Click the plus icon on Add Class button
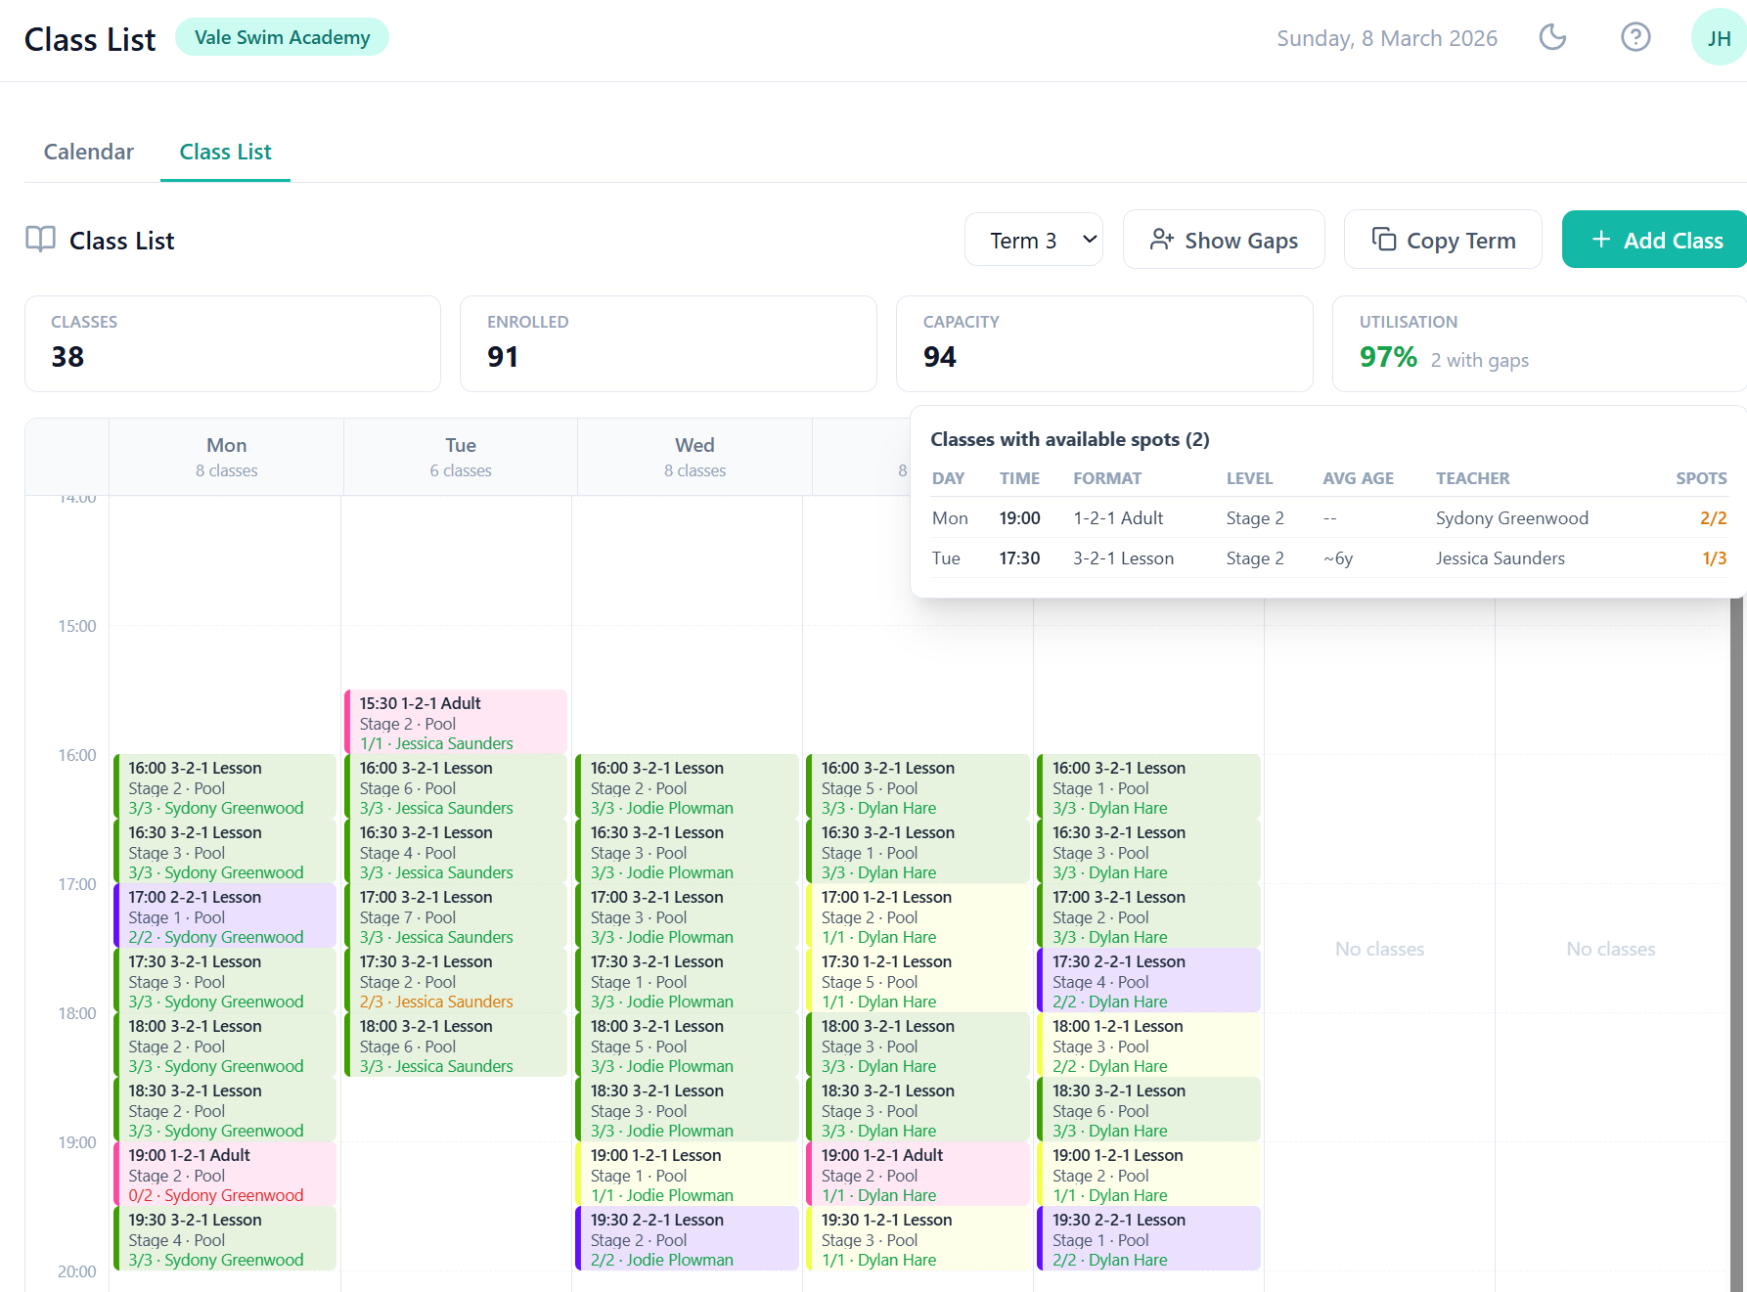This screenshot has width=1747, height=1292. tap(1600, 239)
